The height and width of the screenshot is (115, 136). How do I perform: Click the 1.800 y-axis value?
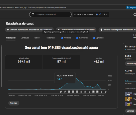[110, 76]
